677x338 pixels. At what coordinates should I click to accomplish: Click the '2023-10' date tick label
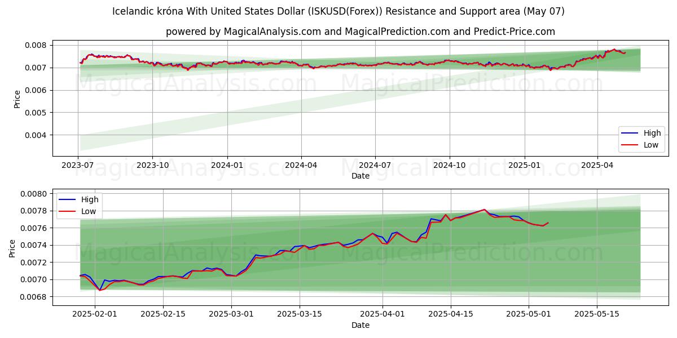pos(152,166)
